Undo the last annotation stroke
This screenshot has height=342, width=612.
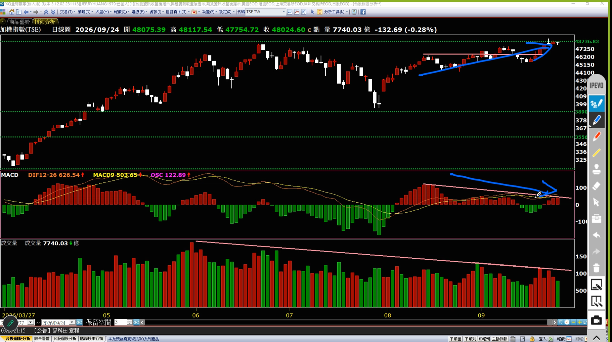tap(596, 235)
